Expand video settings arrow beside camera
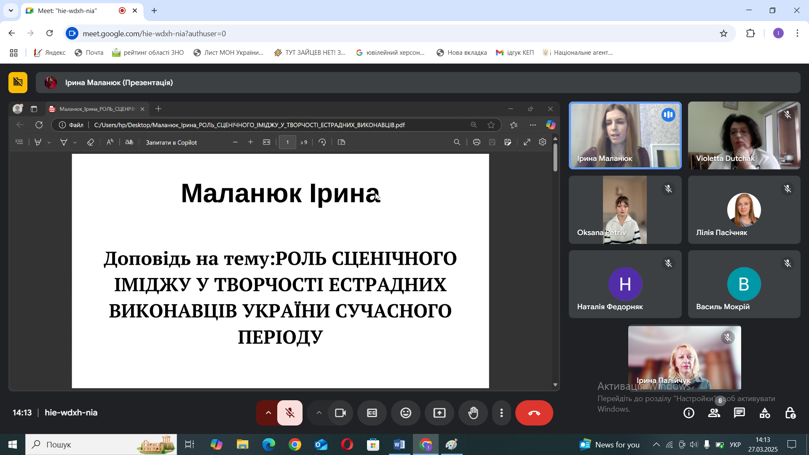809x455 pixels. point(319,413)
